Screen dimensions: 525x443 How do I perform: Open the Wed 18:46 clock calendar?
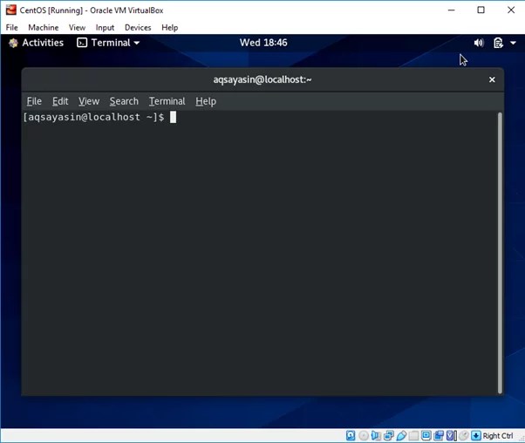point(263,43)
